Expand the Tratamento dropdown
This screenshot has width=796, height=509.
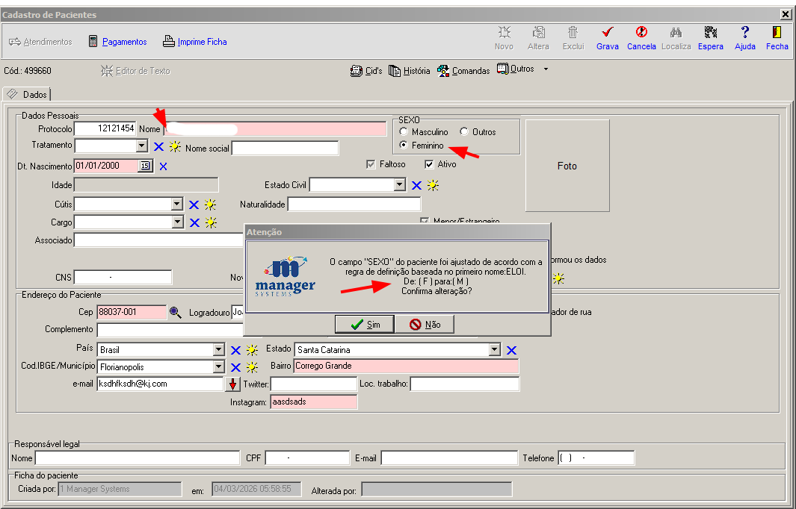[142, 146]
